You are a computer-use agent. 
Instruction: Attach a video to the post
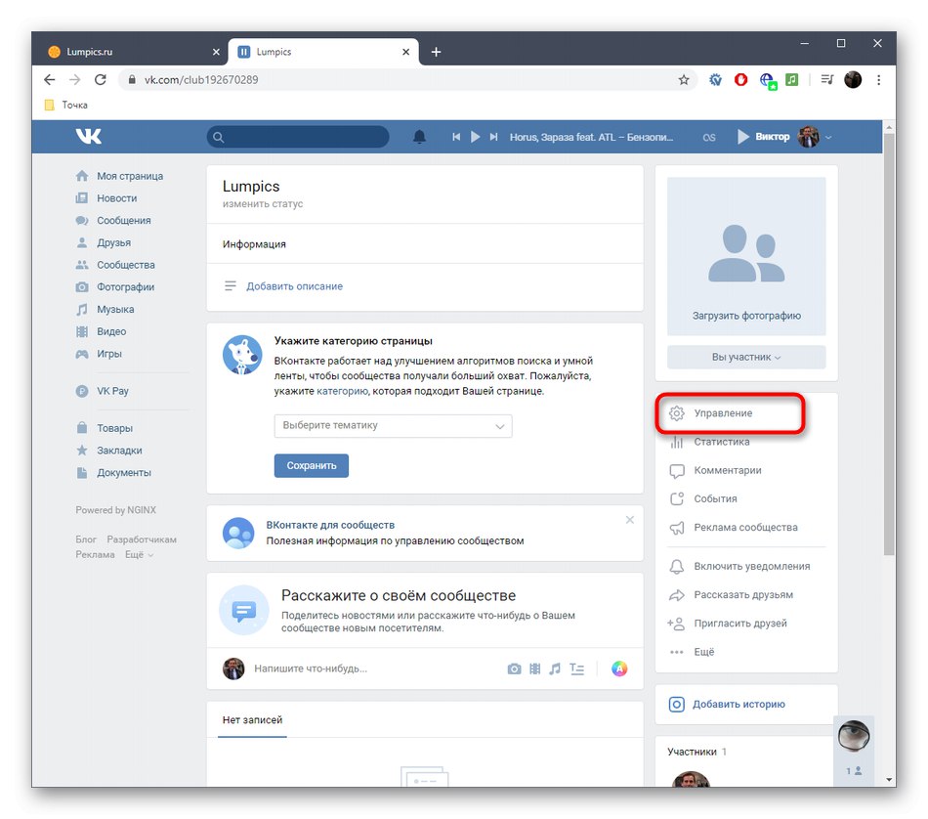[x=535, y=668]
